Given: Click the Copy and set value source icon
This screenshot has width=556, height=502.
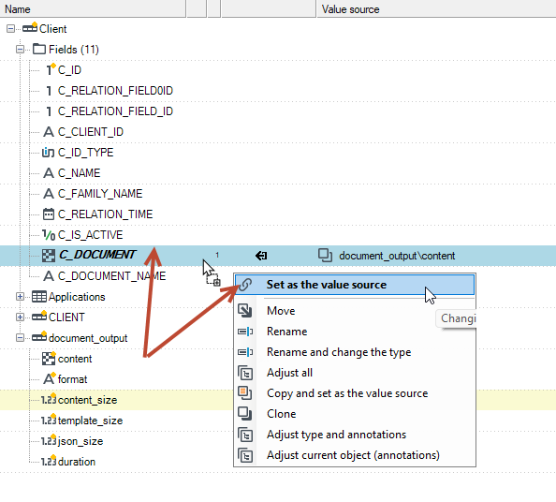Looking at the screenshot, I should (x=245, y=393).
